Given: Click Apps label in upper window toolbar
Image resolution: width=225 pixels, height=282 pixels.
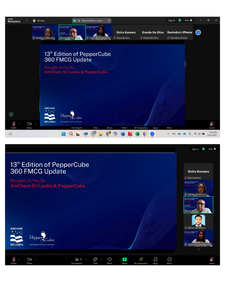Looking at the screenshot, I should (x=155, y=128).
